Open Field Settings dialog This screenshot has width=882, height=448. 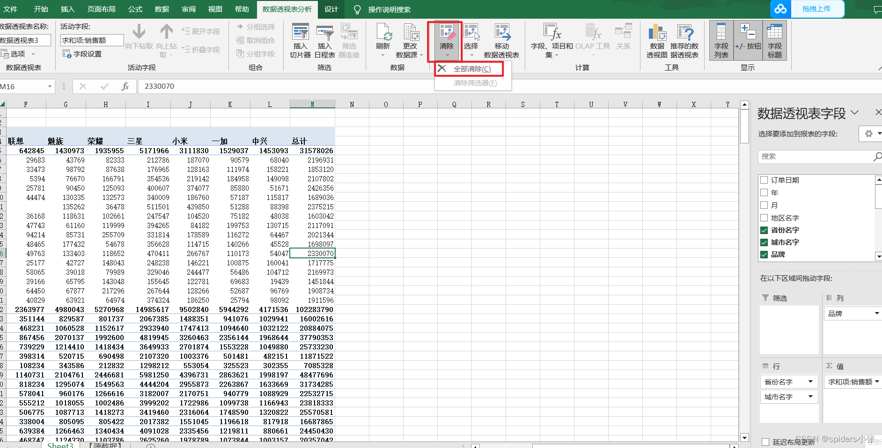coord(82,54)
